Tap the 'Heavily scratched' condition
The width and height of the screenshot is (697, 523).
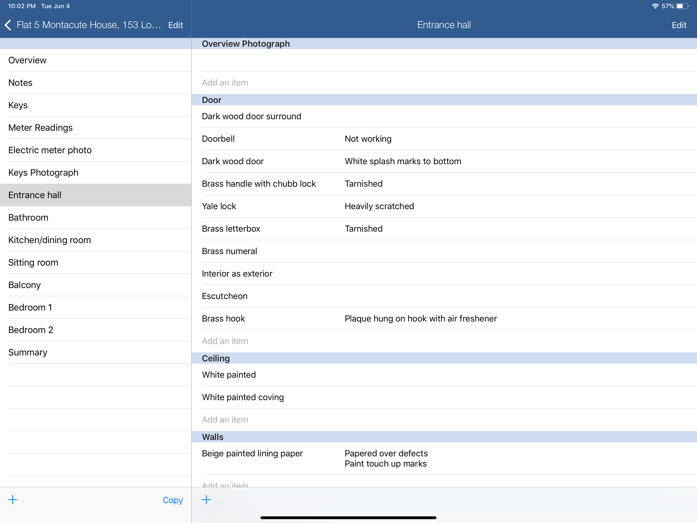coord(379,206)
